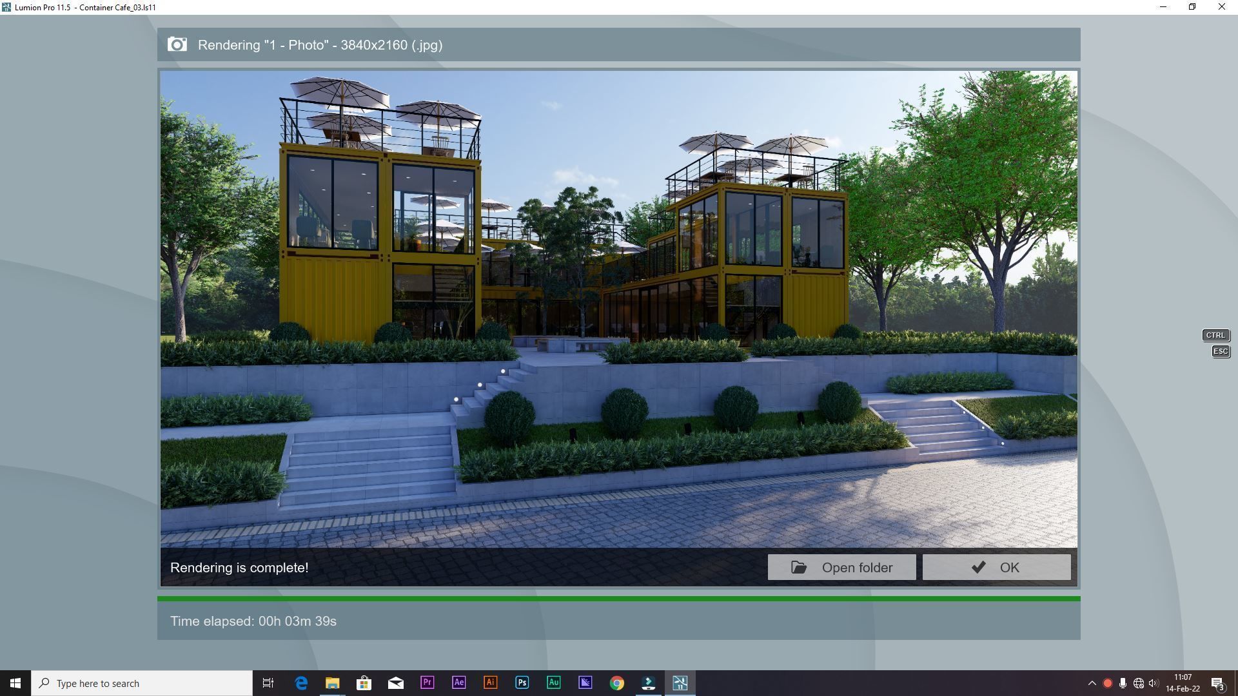Launch Adobe Photoshop from the taskbar
The image size is (1238, 696).
[x=522, y=683]
